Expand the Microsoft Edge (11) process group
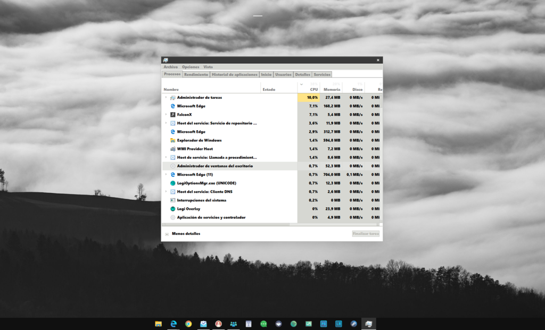This screenshot has width=545, height=330. (166, 175)
